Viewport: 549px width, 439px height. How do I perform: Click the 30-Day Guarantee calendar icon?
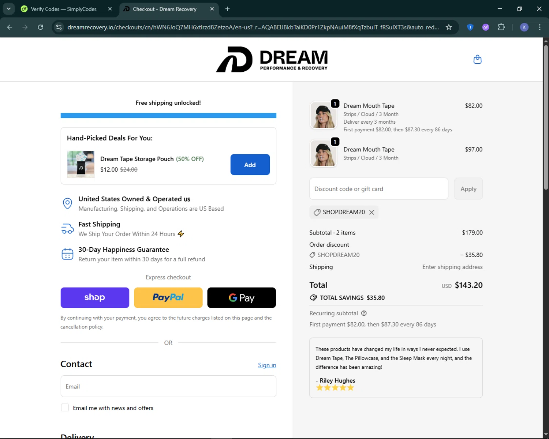[67, 254]
